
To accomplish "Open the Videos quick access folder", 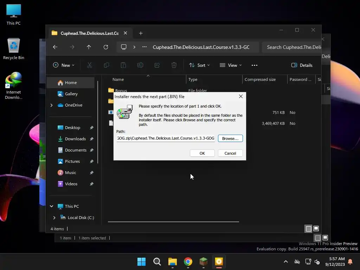I will tap(70, 184).
